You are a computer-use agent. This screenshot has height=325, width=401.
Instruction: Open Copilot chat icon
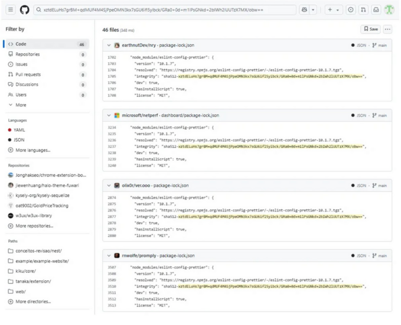tap(304, 9)
